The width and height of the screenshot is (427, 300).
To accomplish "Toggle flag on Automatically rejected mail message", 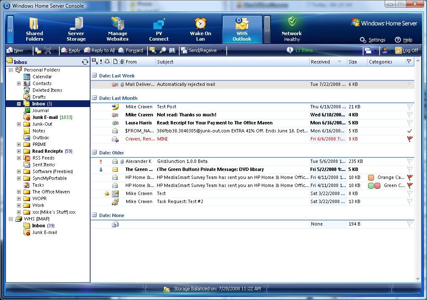I will point(410,85).
